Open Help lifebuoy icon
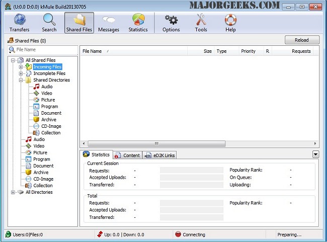 [230, 20]
